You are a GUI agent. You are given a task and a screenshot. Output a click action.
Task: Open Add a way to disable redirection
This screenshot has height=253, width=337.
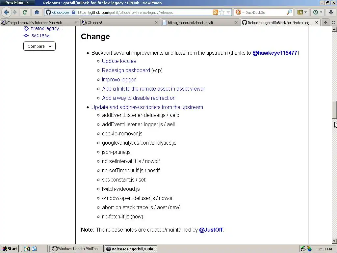(139, 98)
